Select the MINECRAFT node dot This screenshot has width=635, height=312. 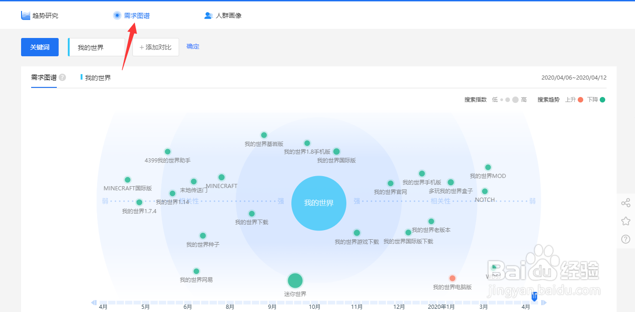222,177
